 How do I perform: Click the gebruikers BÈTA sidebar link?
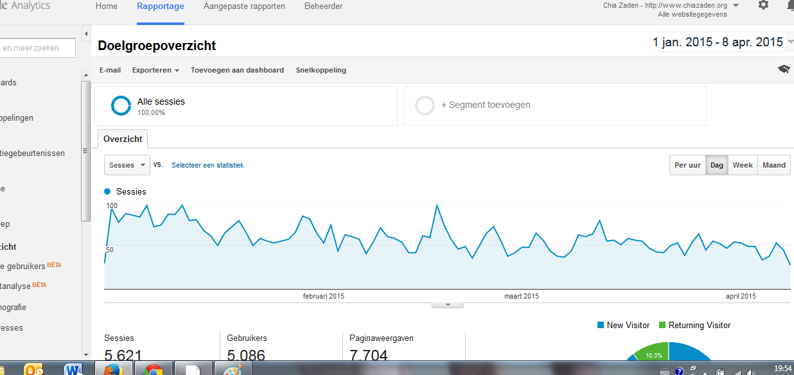tap(31, 266)
